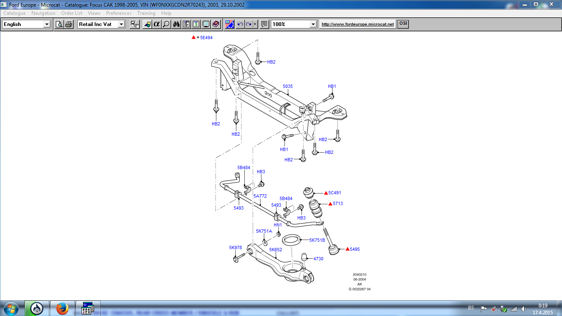
Task: Select part label 5713 with the red triangle
Action: (338, 203)
